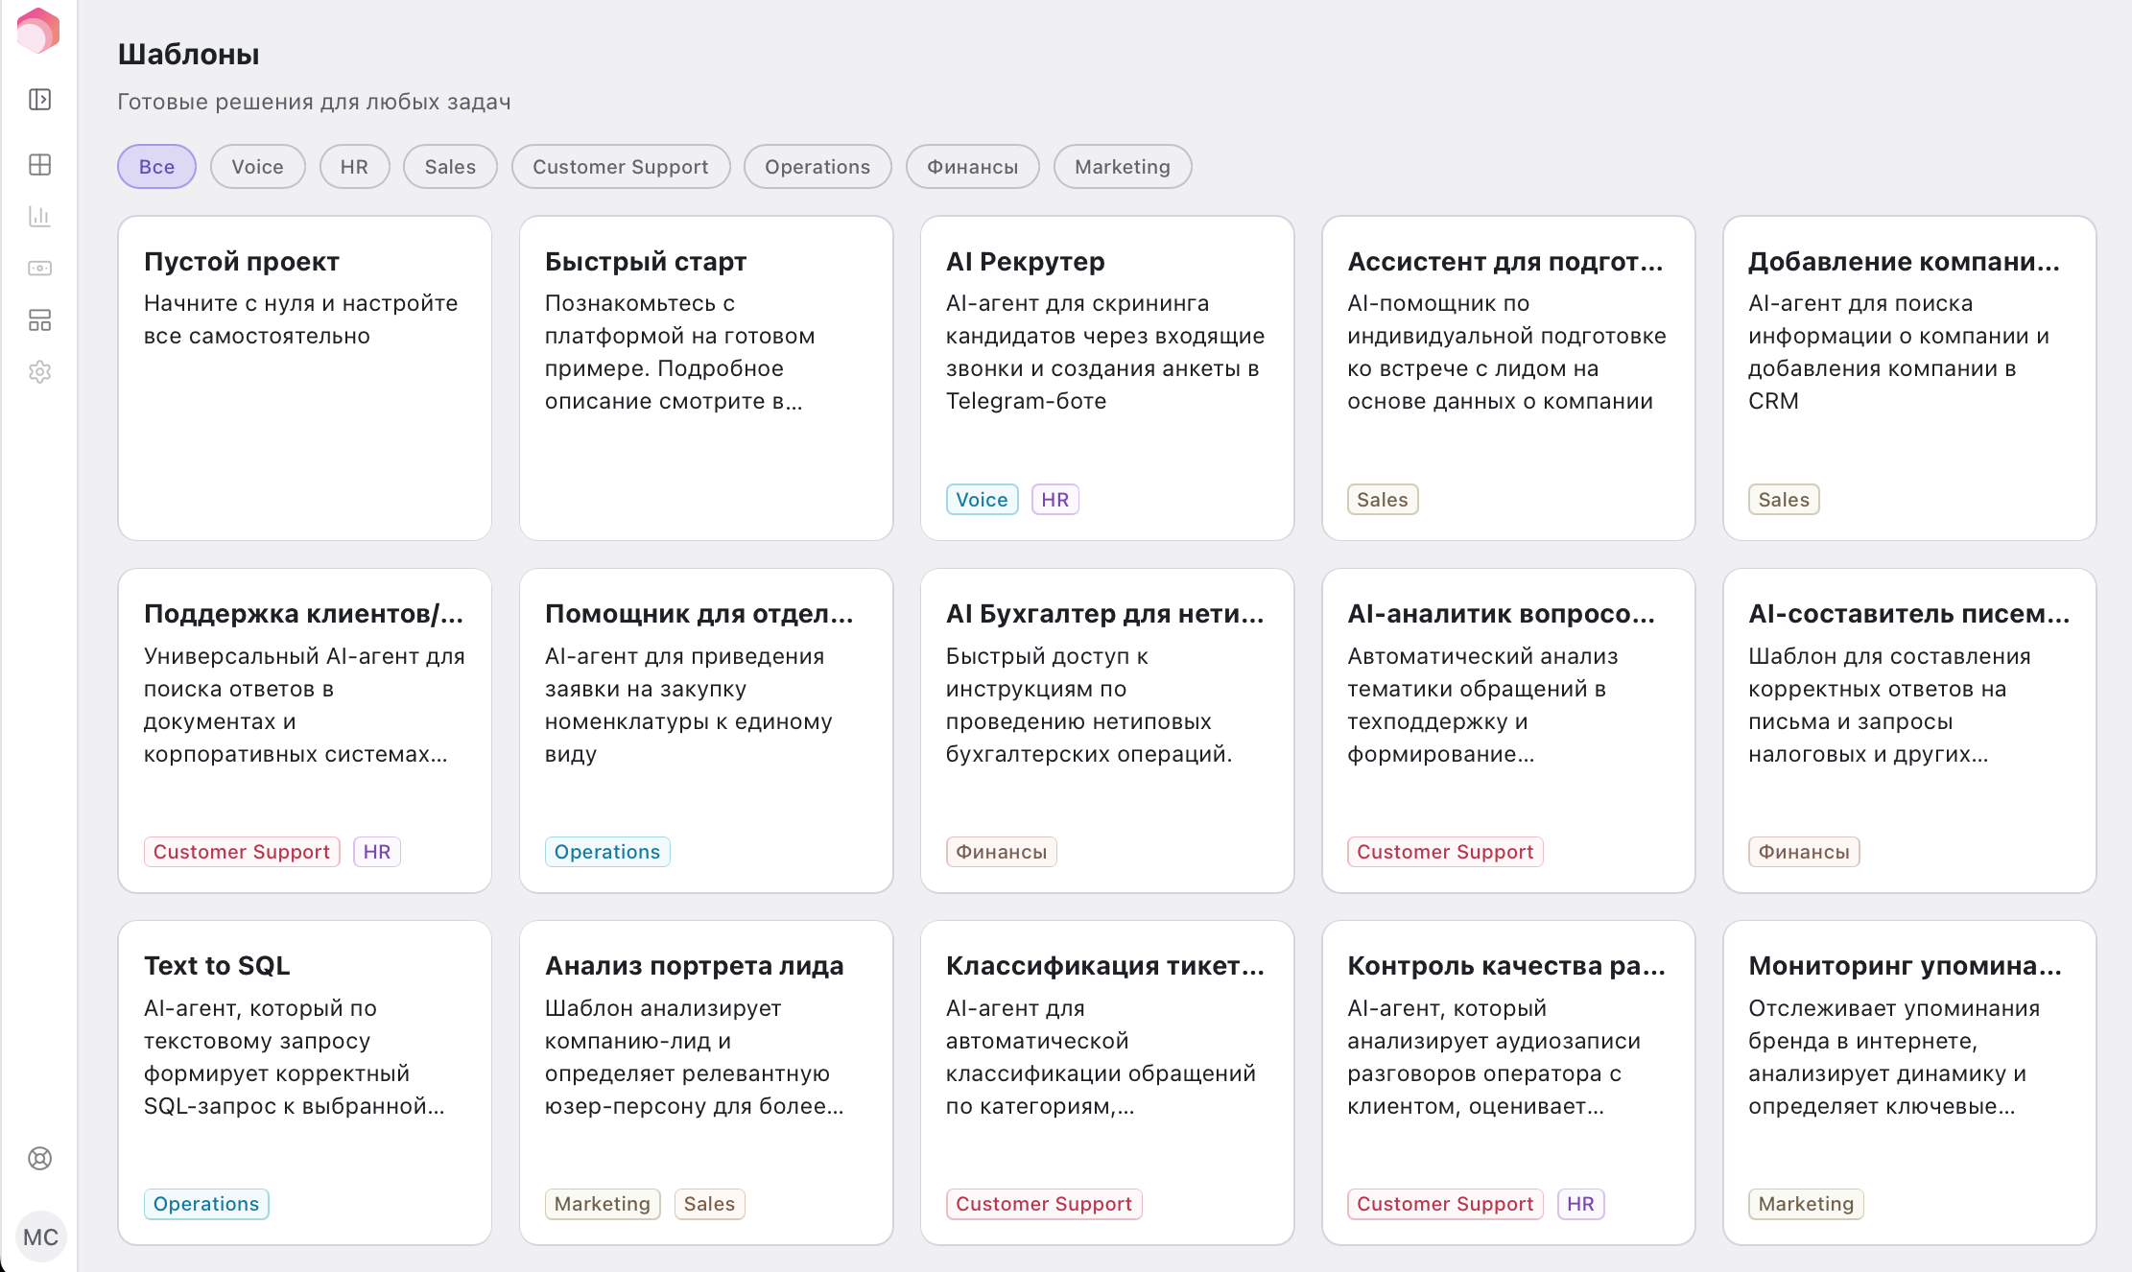Screen dimensions: 2132x1272
Task: Expand the sidebar panel
Action: [39, 100]
